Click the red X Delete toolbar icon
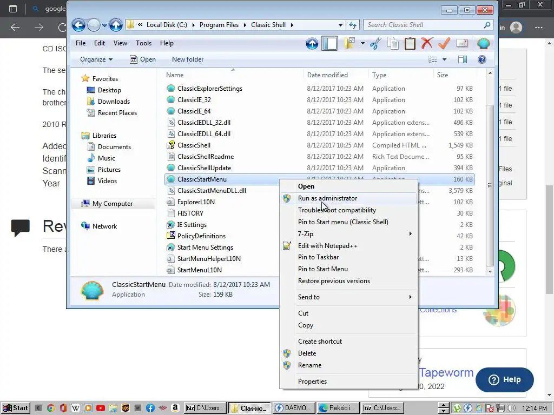This screenshot has width=554, height=415. [x=427, y=43]
